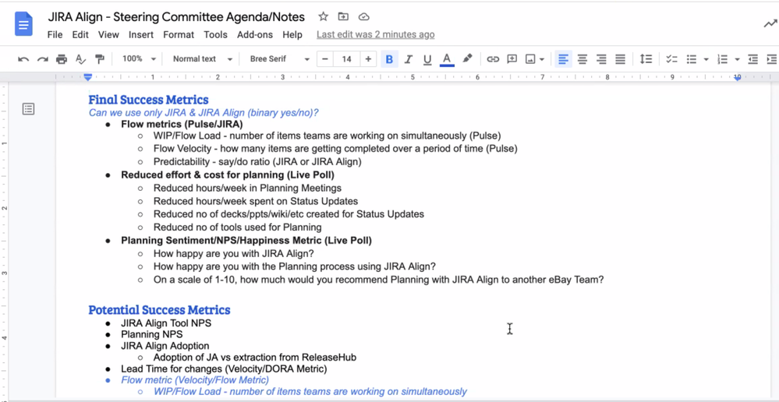Toggle bold formatting
The image size is (779, 402).
click(x=389, y=59)
